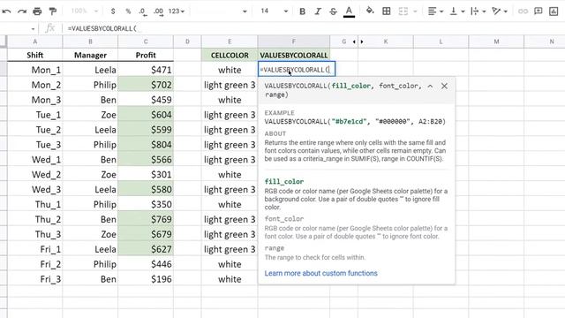565x318 pixels.
Task: Open Learn more about custom functions link
Action: [320, 273]
